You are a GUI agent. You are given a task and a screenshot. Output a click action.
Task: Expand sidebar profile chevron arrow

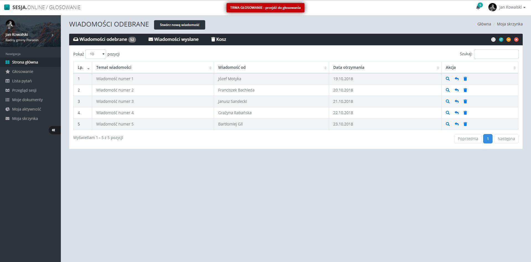52,35
